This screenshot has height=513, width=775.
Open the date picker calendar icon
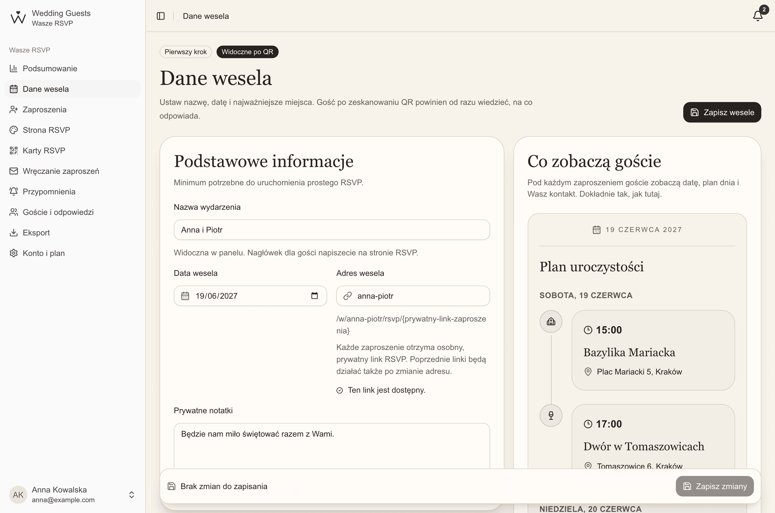[x=314, y=296]
